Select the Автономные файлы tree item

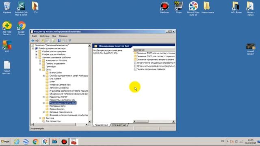(59, 88)
